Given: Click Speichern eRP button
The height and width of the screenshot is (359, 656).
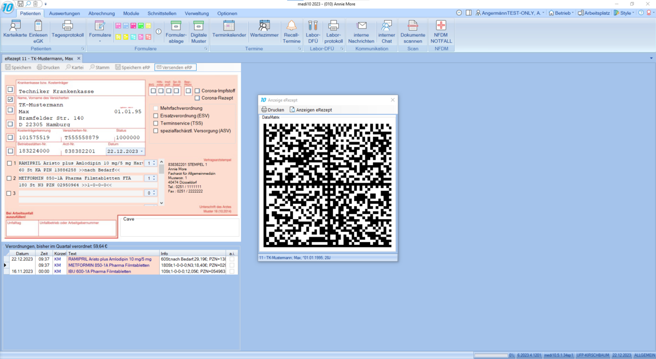Looking at the screenshot, I should 133,67.
